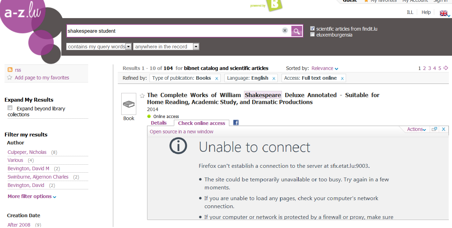The image size is (452, 228).
Task: Filter by author Culpeper, Nicholas
Action: point(27,152)
